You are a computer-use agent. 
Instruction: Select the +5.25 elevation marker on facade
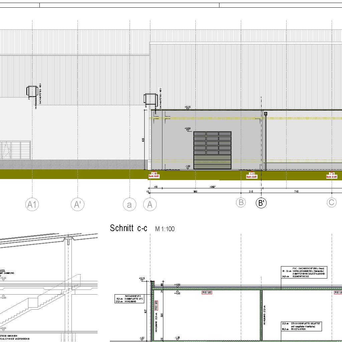187,108
